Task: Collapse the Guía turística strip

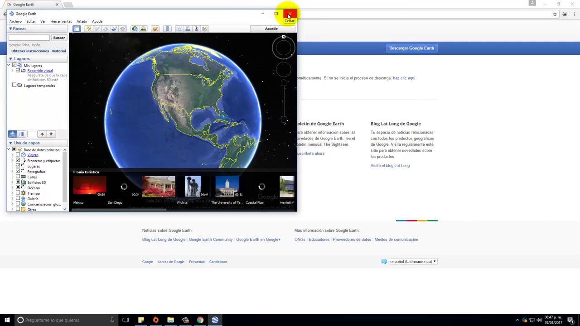Action: tap(74, 172)
